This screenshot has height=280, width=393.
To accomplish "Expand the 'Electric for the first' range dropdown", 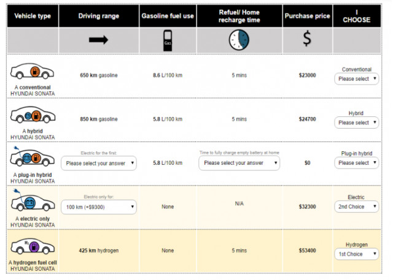I will pos(99,163).
